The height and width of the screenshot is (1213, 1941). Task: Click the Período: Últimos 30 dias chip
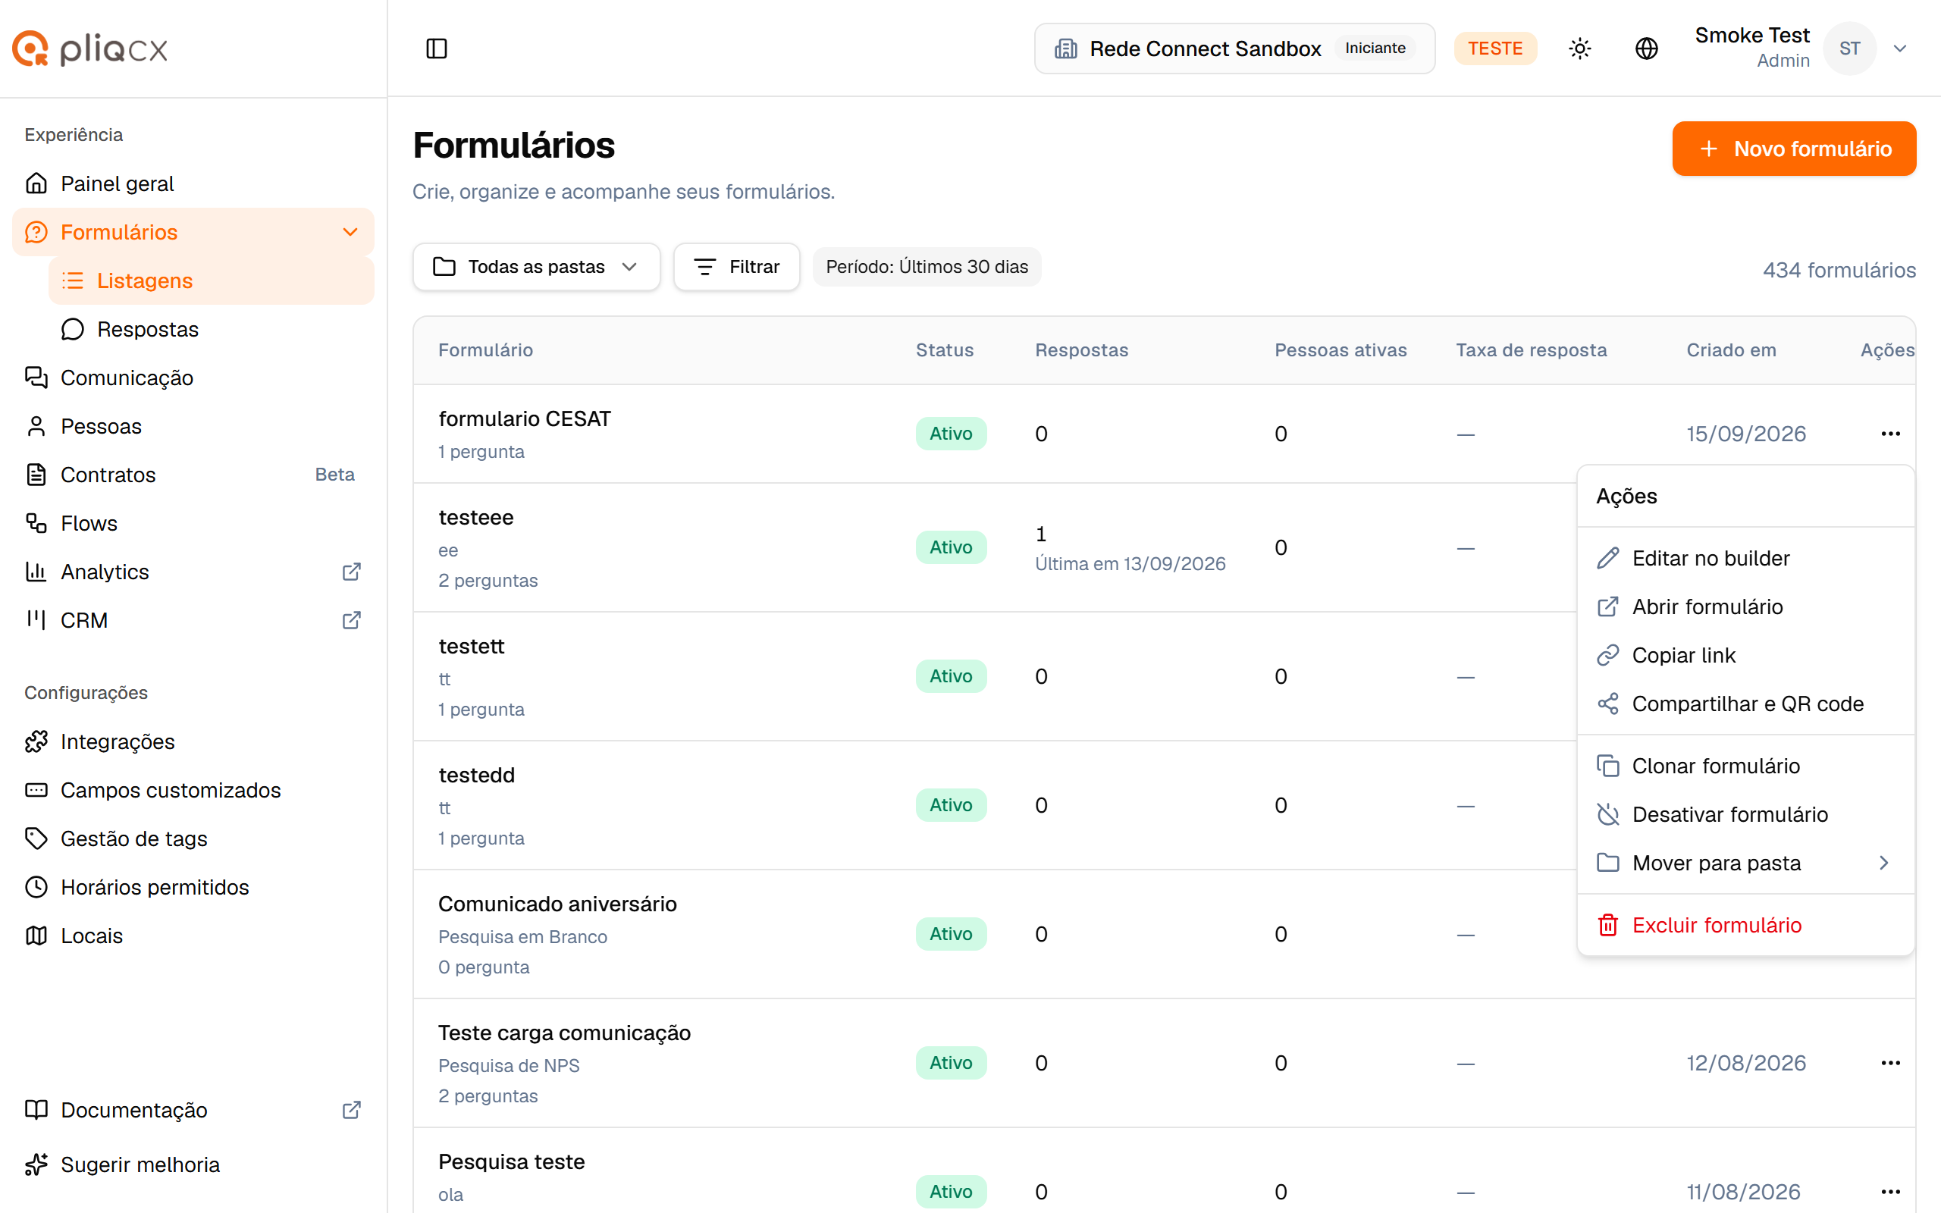(927, 267)
